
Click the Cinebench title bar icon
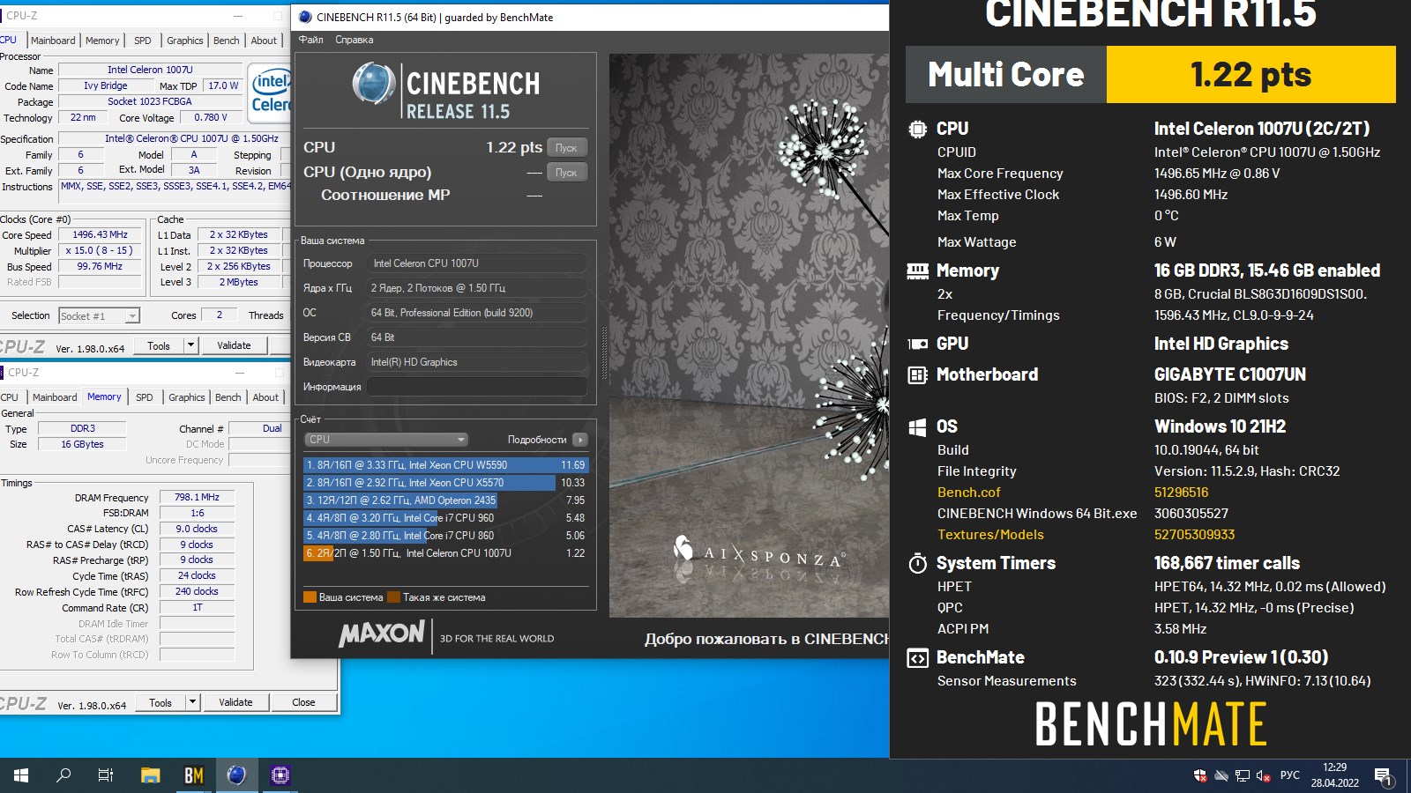click(305, 17)
